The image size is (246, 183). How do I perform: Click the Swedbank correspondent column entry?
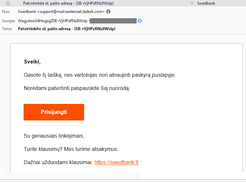point(206,3)
